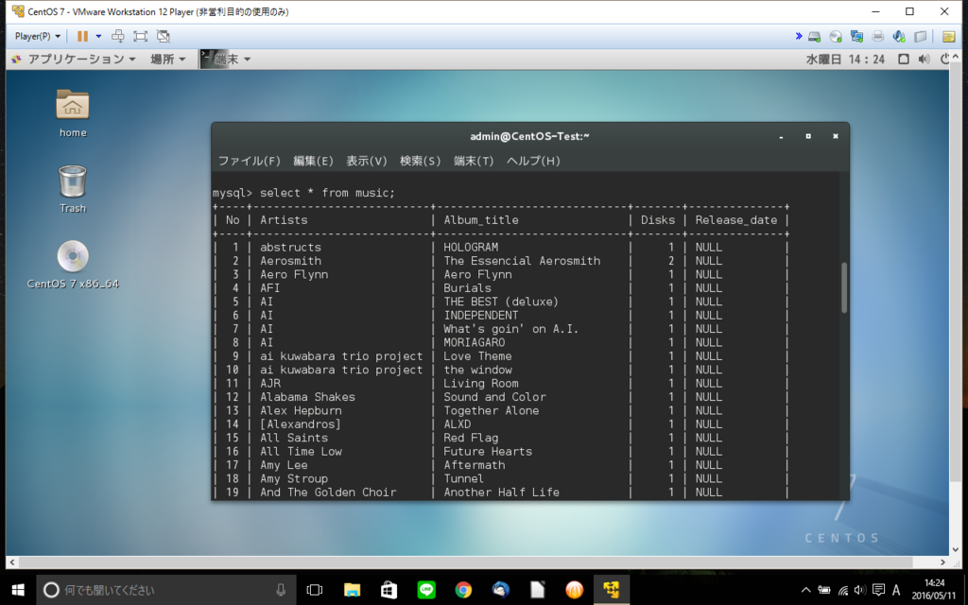
Task: Click the sound card device icon
Action: pos(899,37)
